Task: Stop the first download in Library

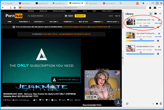Action: coord(158,27)
